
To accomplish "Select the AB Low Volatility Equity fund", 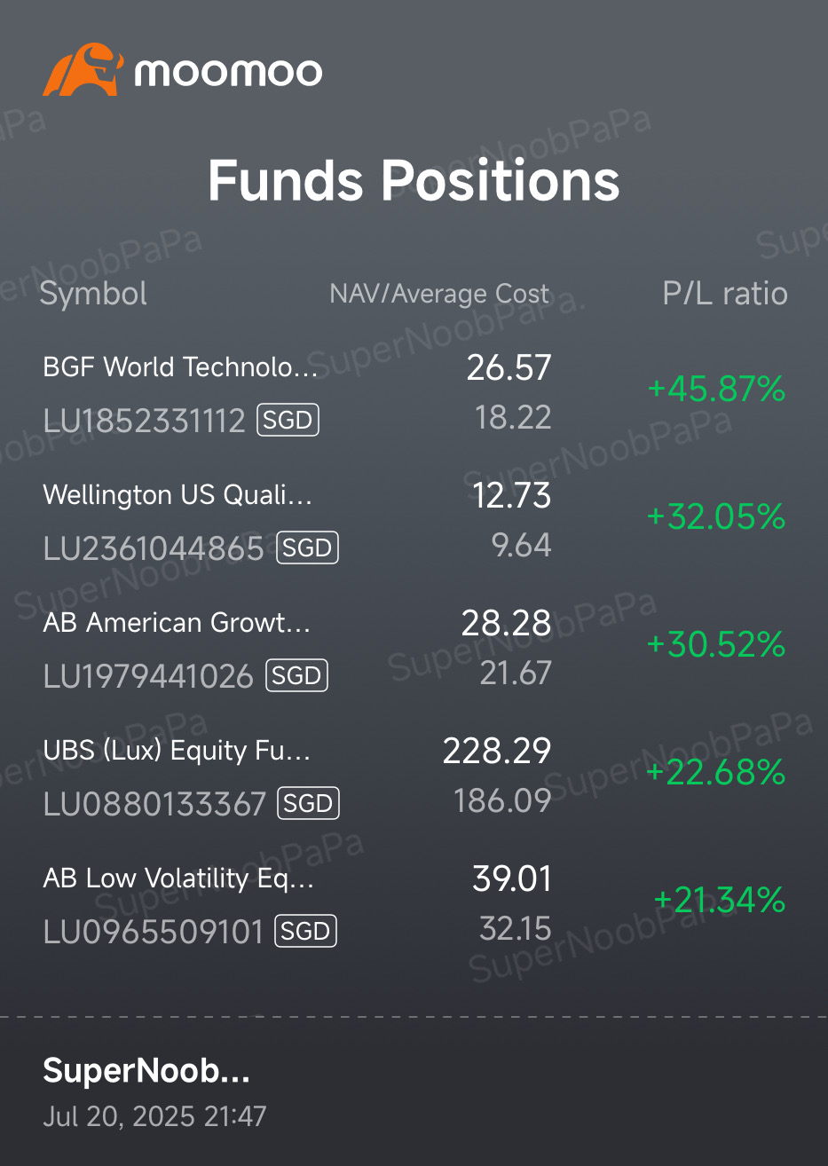I will coord(178,878).
